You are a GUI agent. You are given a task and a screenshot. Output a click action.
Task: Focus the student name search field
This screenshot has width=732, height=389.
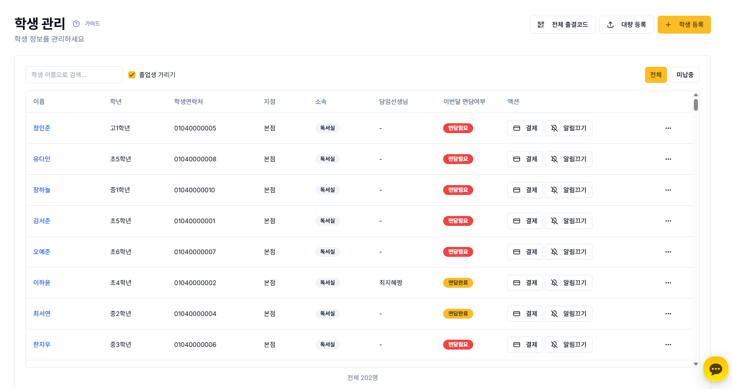(x=74, y=75)
